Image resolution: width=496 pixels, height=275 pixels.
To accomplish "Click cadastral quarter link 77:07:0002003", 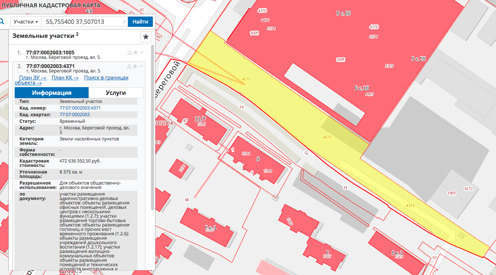I will tap(75, 115).
